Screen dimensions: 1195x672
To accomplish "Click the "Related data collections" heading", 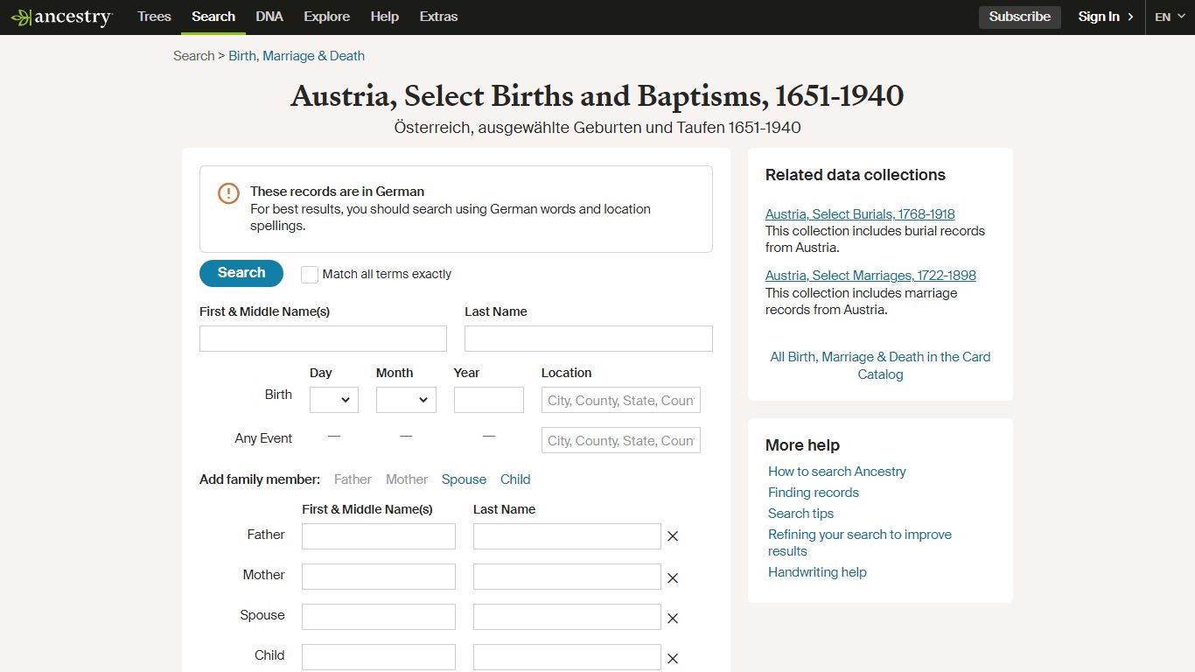I will pos(856,175).
